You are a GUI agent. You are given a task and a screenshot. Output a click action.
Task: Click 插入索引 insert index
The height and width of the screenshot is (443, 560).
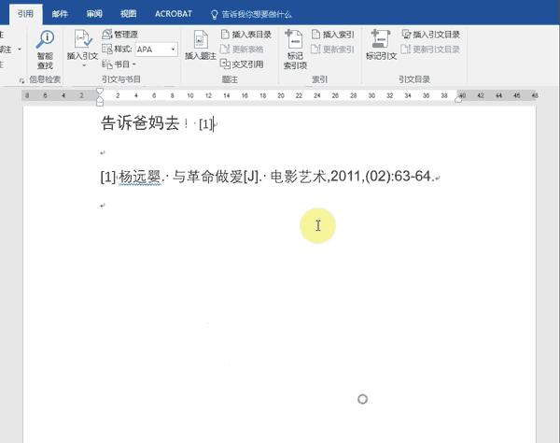(x=333, y=35)
